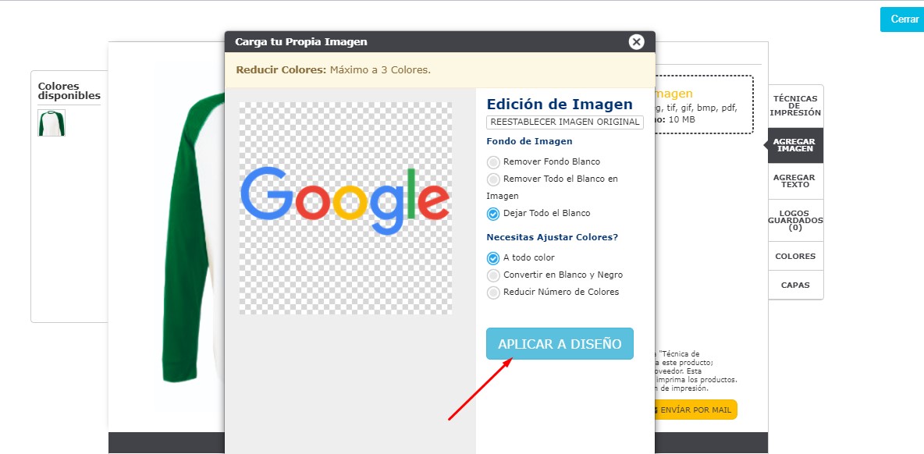This screenshot has height=454, width=924.
Task: Click Necesitas Ajustar Colores? label
Action: click(553, 237)
